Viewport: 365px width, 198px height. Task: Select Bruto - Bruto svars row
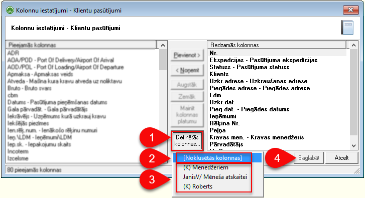82,88
